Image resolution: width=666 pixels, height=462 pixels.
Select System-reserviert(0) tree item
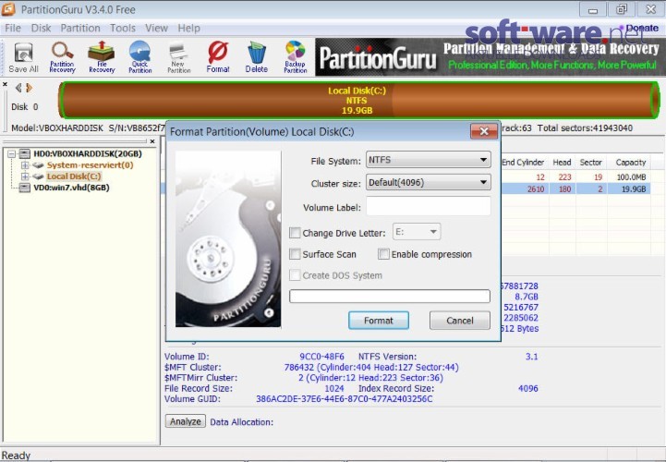90,164
